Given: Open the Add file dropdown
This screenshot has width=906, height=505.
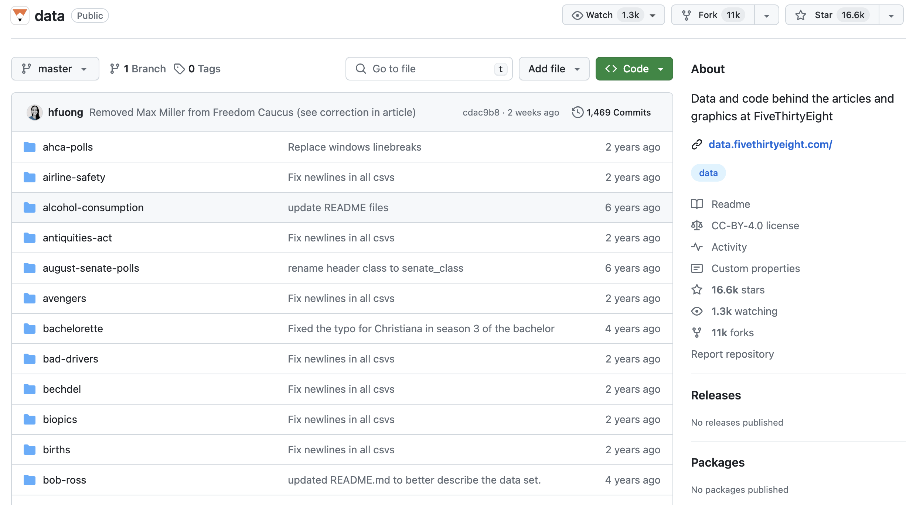Looking at the screenshot, I should 554,69.
